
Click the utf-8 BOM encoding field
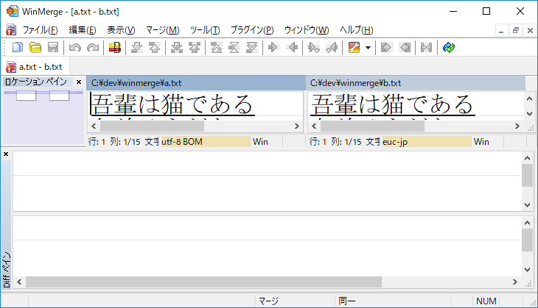pyautogui.click(x=205, y=142)
